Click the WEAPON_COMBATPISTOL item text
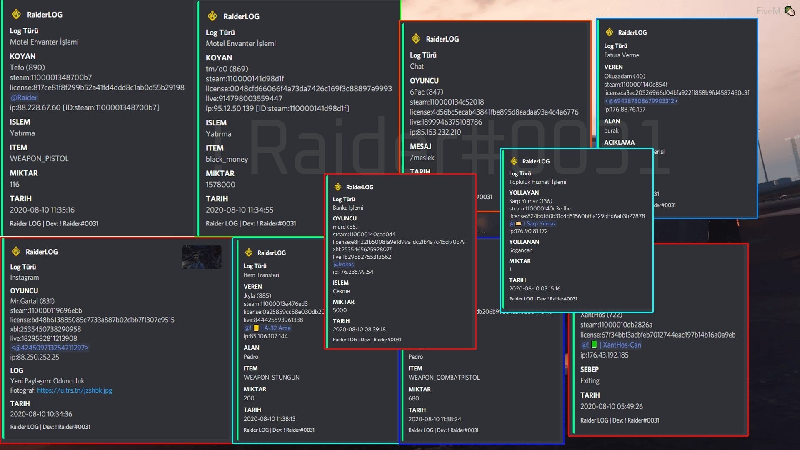Viewport: 800px width, 450px height. coord(444,377)
